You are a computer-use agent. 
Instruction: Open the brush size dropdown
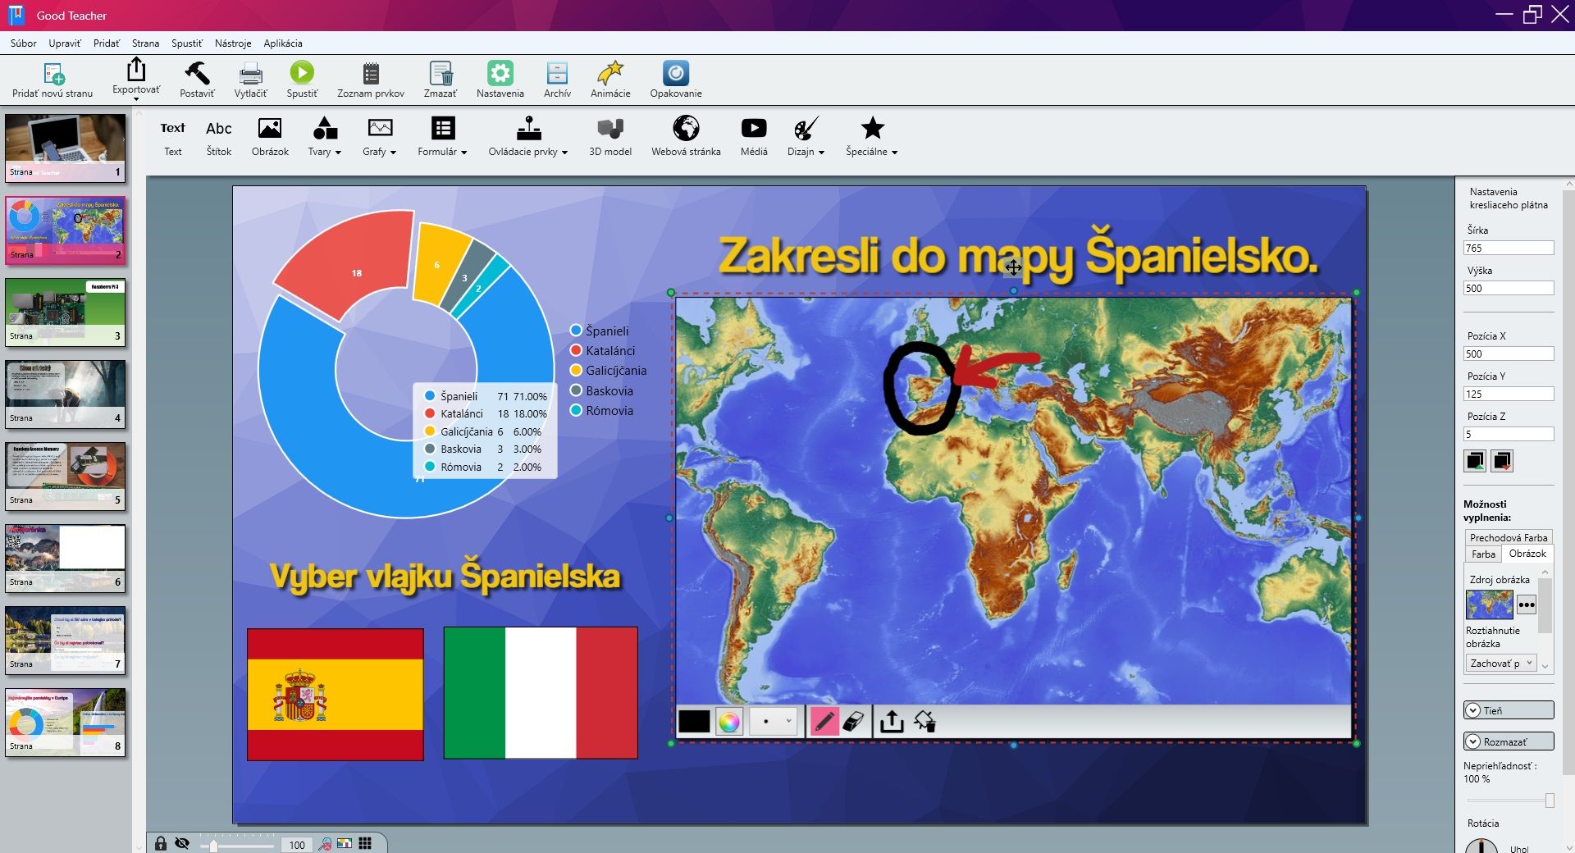[774, 722]
